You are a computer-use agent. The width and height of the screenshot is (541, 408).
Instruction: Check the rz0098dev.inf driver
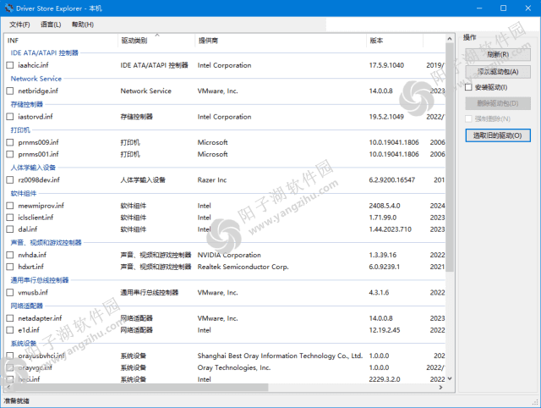[x=10, y=180]
